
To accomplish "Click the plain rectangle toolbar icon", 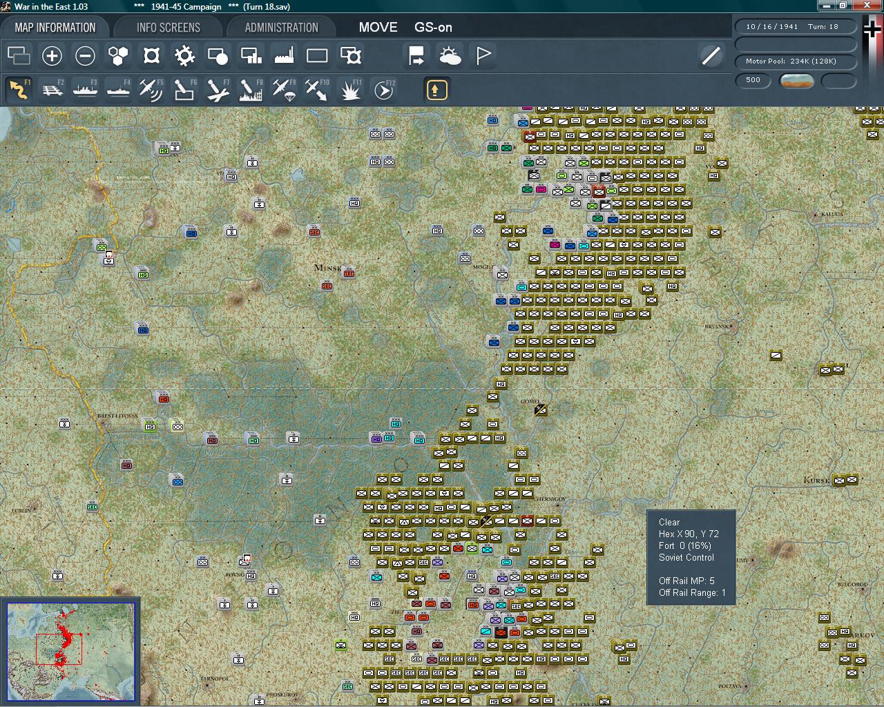I will [x=317, y=56].
